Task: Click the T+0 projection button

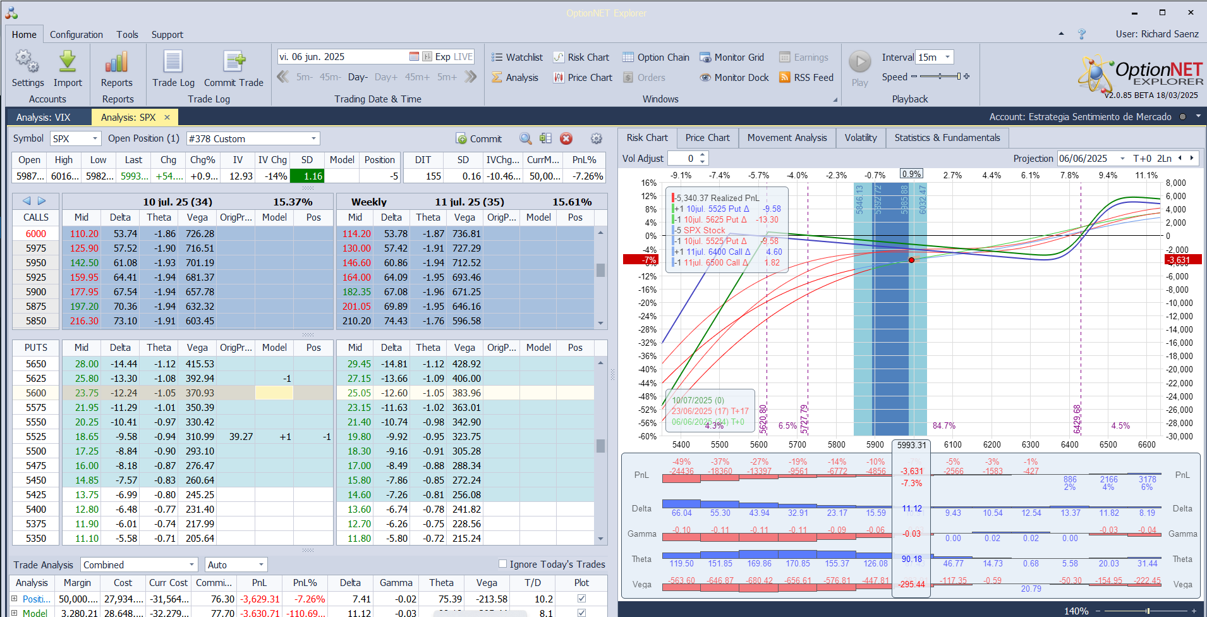Action: tap(1143, 159)
